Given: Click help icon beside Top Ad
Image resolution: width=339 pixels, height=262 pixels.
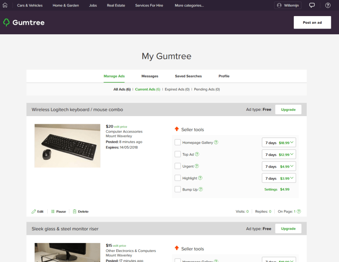Looking at the screenshot, I should tap(197, 154).
